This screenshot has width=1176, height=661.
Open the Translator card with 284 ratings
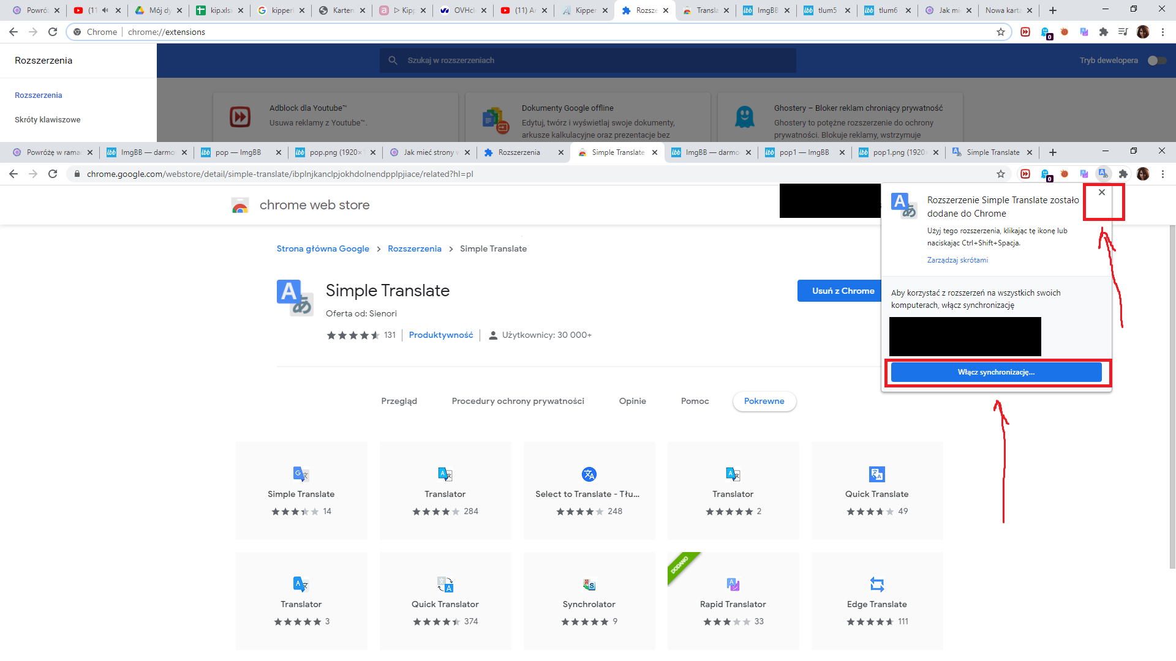click(445, 490)
